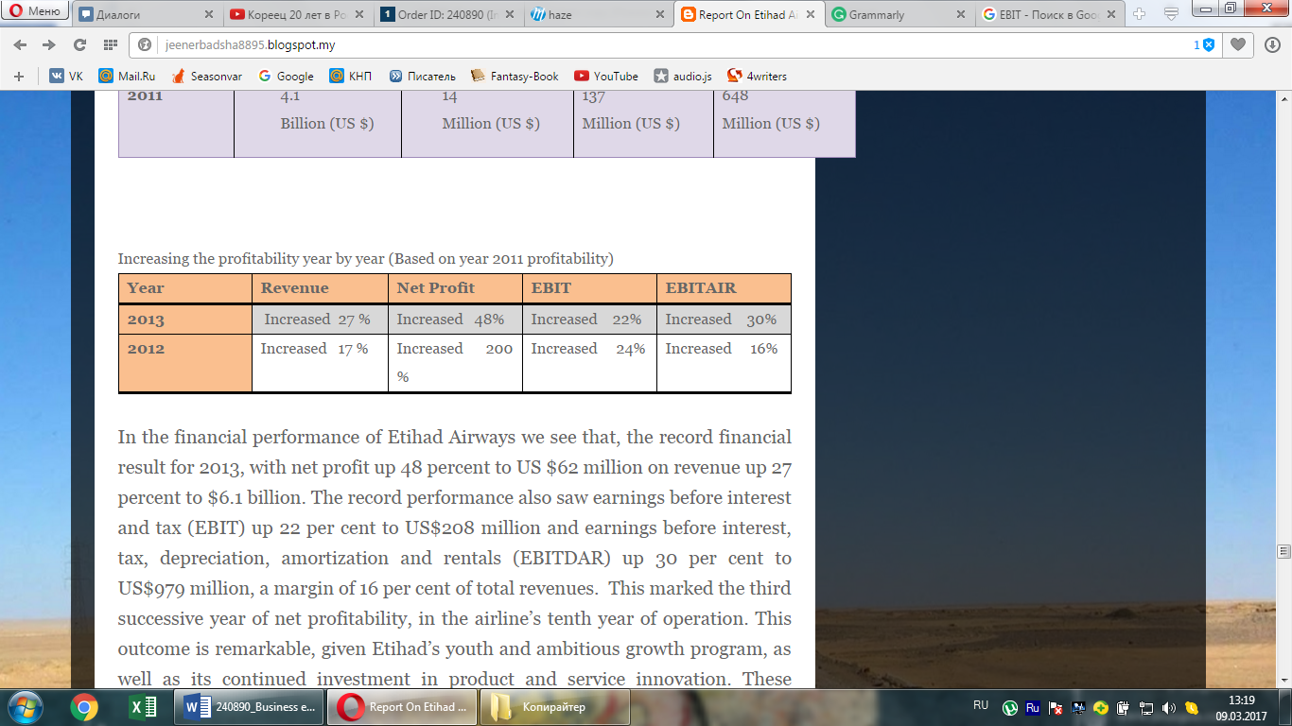
Task: Open the 4writers bookmark
Action: tap(757, 76)
